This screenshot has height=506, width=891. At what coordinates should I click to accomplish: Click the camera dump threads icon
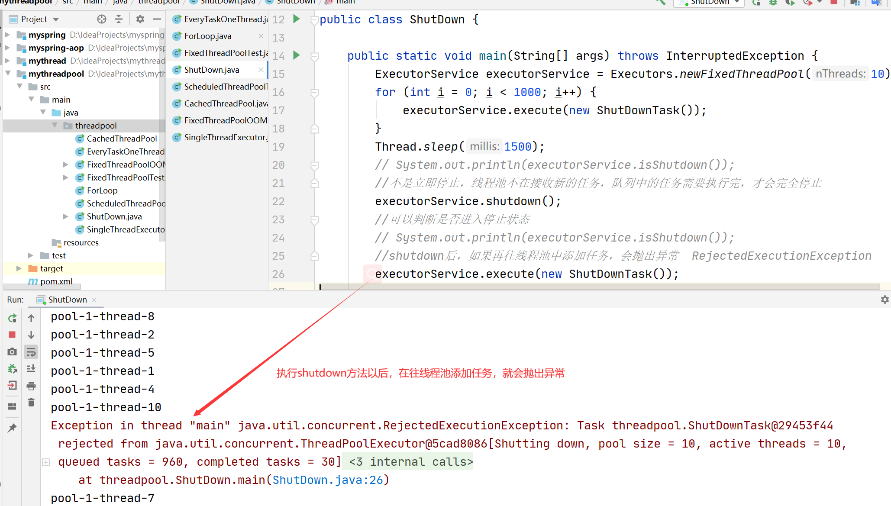pyautogui.click(x=12, y=351)
